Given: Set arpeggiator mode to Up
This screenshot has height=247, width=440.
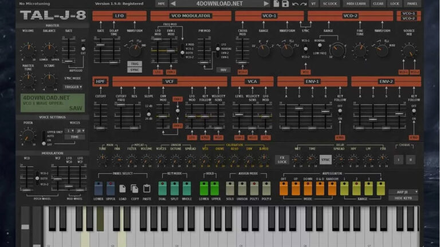Looking at the screenshot, I should point(296,188).
